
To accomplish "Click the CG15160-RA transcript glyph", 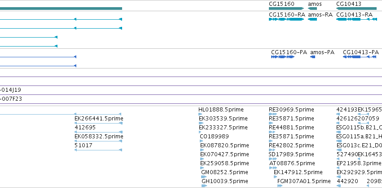I will point(286,19).
